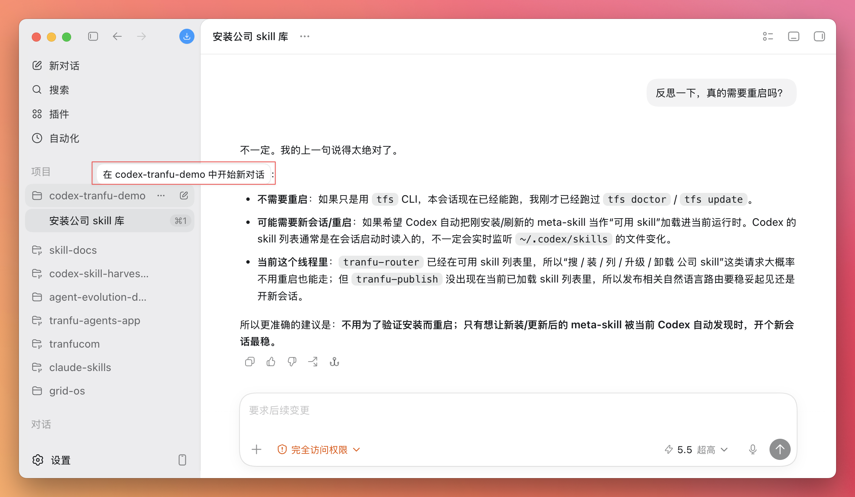
Task: Open the 完全访问权限 permission dropdown
Action: click(x=319, y=449)
